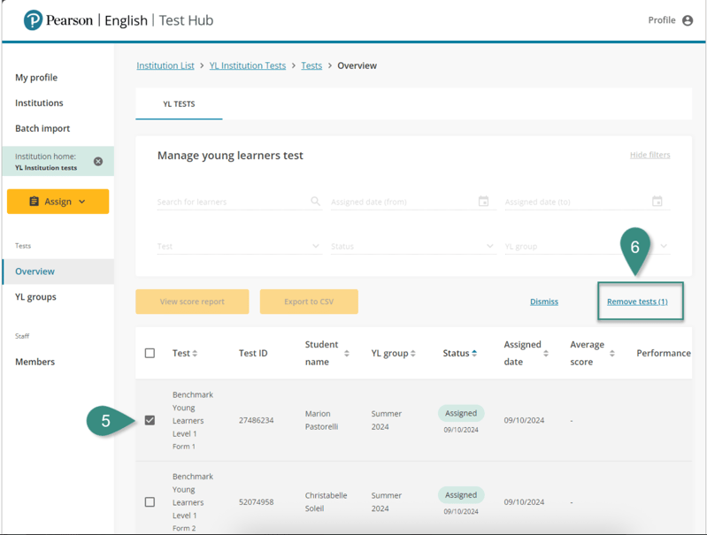Sort table by Status column
The height and width of the screenshot is (535, 707).
pyautogui.click(x=474, y=354)
